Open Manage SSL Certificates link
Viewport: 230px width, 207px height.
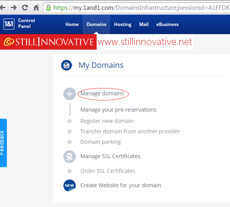coord(110,156)
